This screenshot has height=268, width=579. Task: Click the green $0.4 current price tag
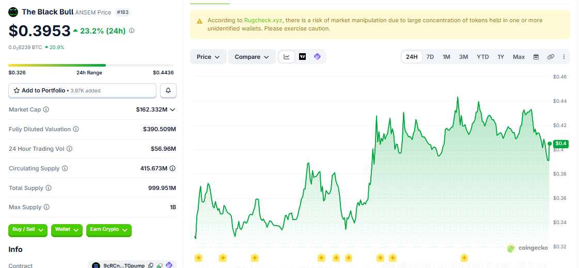coord(561,143)
